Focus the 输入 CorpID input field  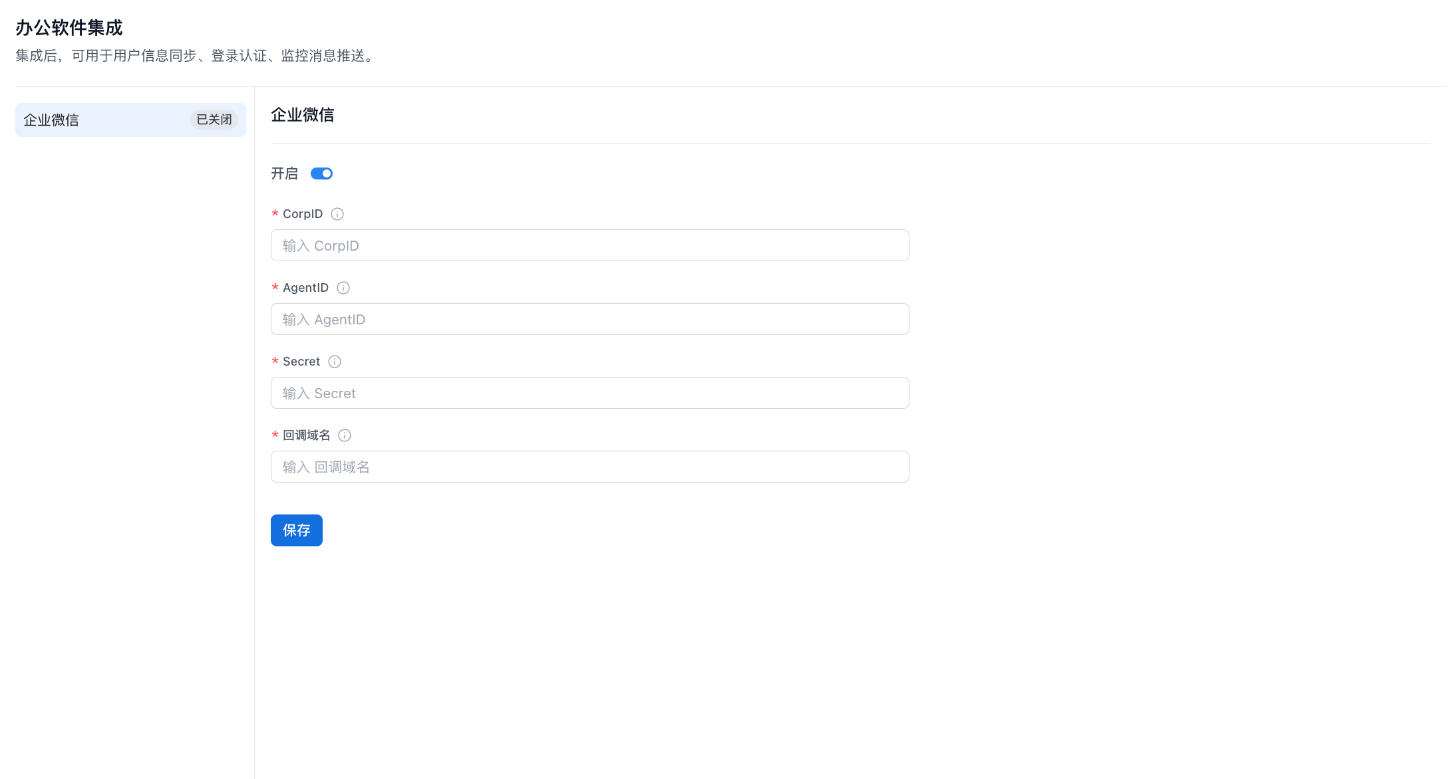point(589,246)
